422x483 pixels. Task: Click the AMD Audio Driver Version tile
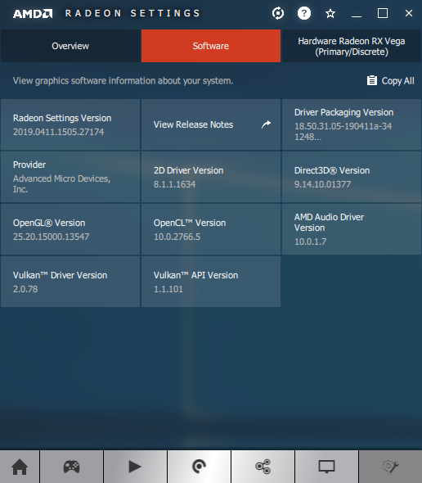(x=352, y=229)
